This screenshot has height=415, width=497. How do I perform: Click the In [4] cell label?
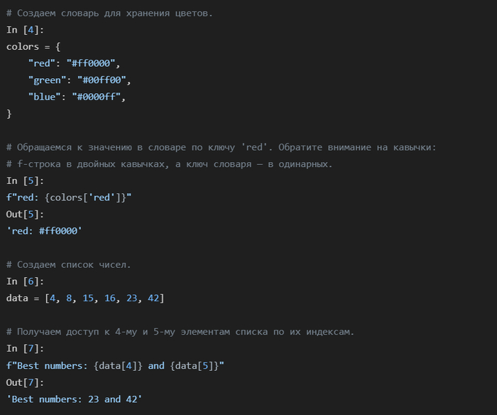point(21,30)
